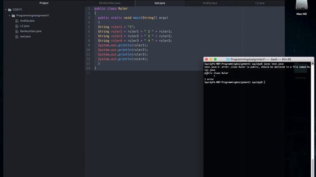
Task: Open LC.java from the project tree
Action: click(x=25, y=26)
